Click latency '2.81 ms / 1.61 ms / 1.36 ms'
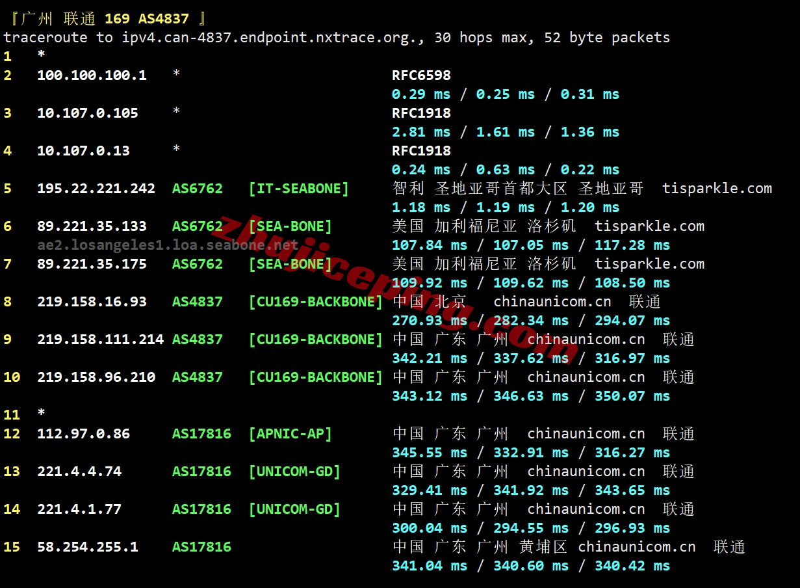This screenshot has height=588, width=800. click(x=506, y=132)
